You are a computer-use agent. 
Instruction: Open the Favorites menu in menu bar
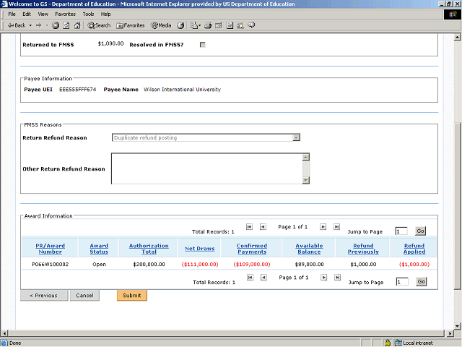pyautogui.click(x=65, y=14)
